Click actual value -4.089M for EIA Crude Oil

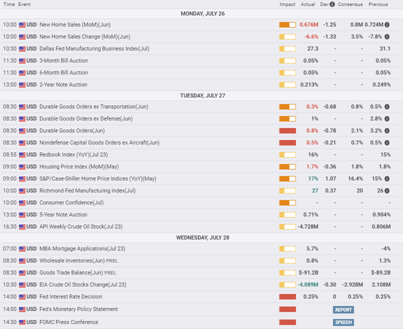coord(308,284)
